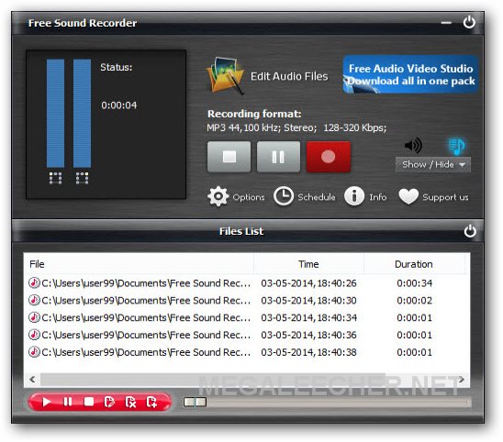Close the Files List panel with power icon
Viewport: 503px width, 442px height.
coord(470,231)
